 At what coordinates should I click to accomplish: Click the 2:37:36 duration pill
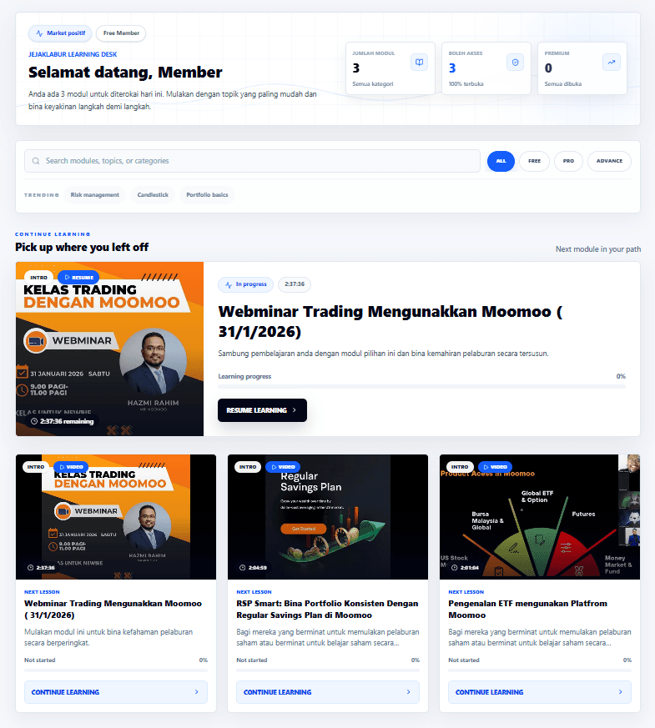(295, 284)
